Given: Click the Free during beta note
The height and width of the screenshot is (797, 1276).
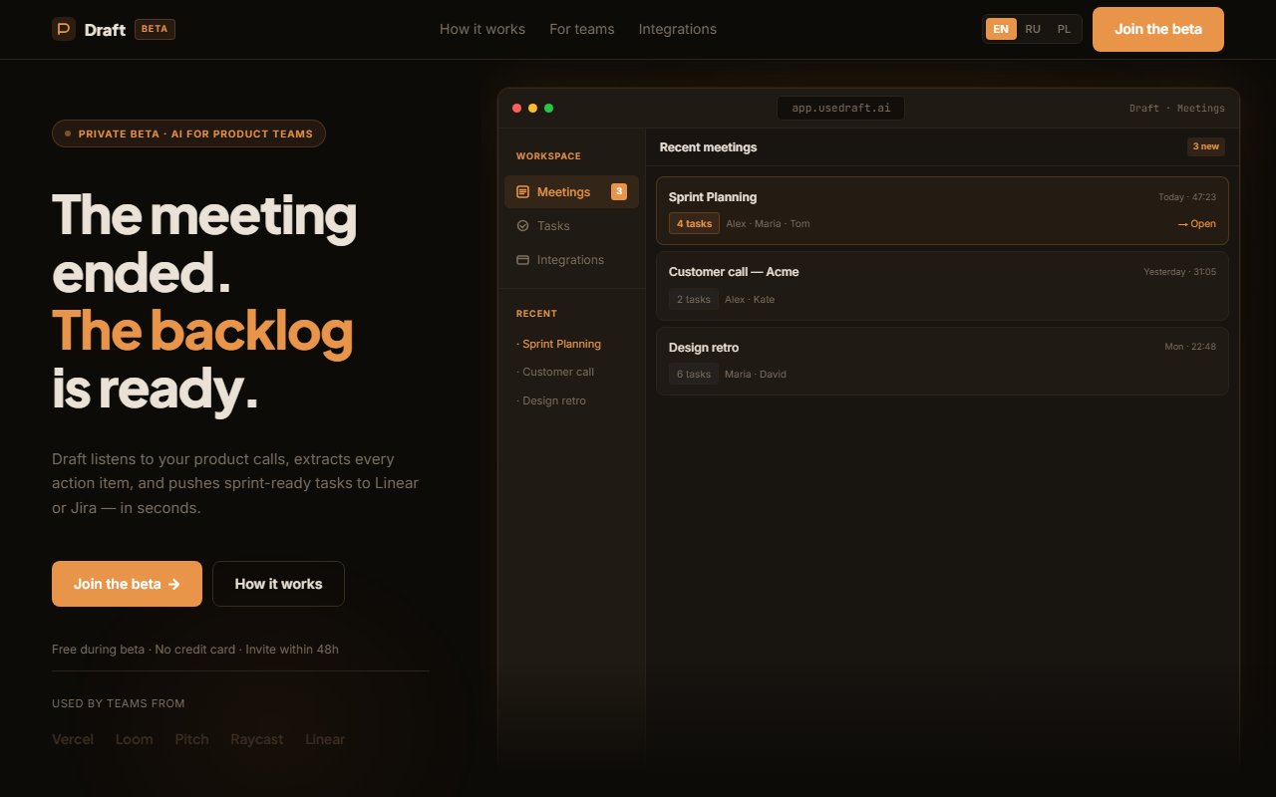Looking at the screenshot, I should [x=195, y=650].
